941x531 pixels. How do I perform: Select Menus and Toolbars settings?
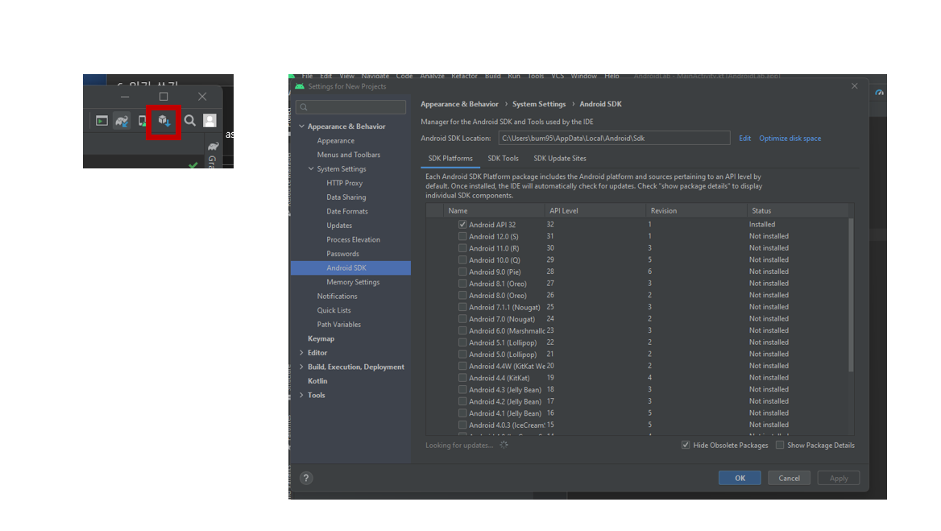349,155
